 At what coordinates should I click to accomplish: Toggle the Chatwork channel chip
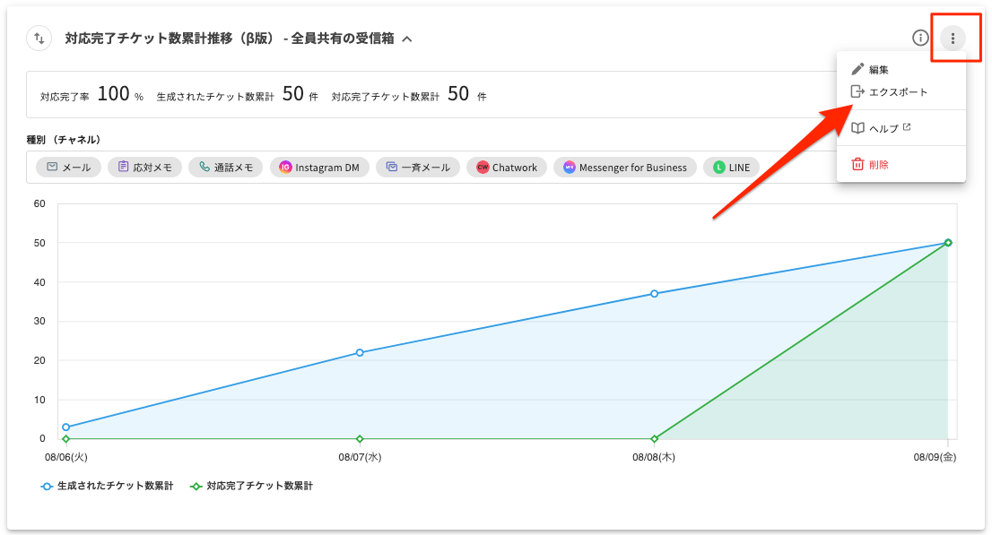[x=507, y=168]
